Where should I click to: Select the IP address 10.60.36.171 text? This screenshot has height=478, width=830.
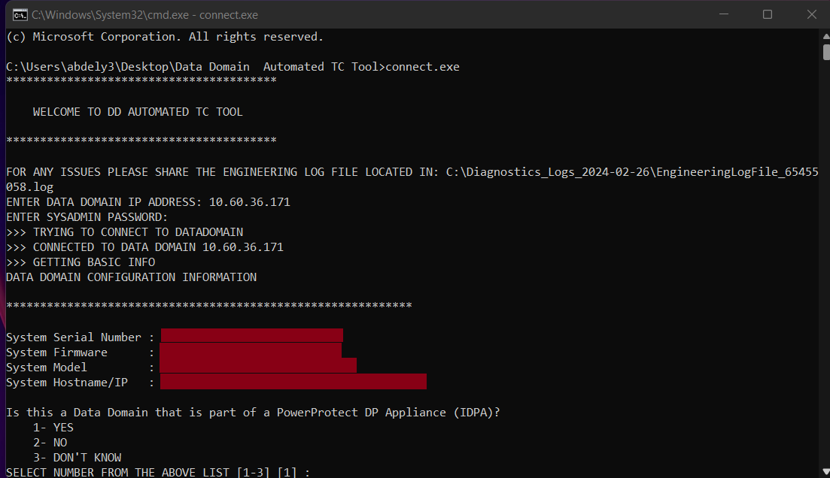[x=251, y=201]
